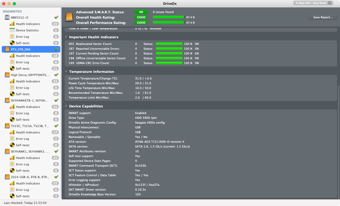The width and height of the screenshot is (340, 206).
Task: Click the SKYHAWK6TB-1 drive icon
Action: pyautogui.click(x=7, y=100)
